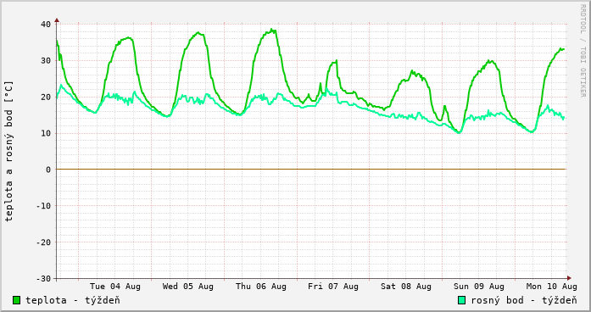Click the 'Thu 06 Aug' axis label
Screen dimensions: 591x312
[x=261, y=287]
